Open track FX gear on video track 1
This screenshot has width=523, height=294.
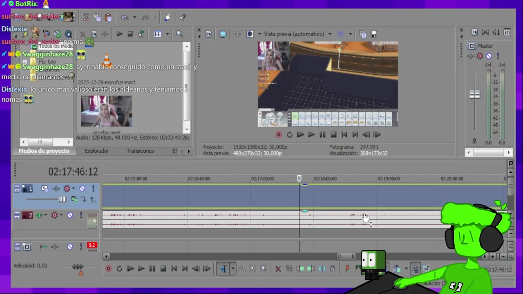tap(66, 189)
